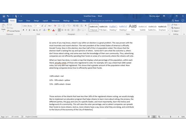
Task: Click the Decrease Indent icon
Action: [74, 26]
